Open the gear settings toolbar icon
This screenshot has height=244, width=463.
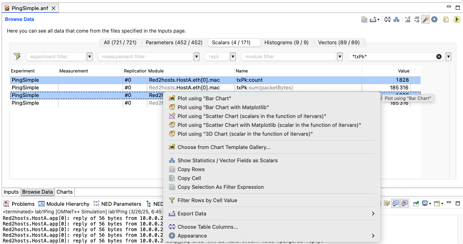(x=434, y=19)
